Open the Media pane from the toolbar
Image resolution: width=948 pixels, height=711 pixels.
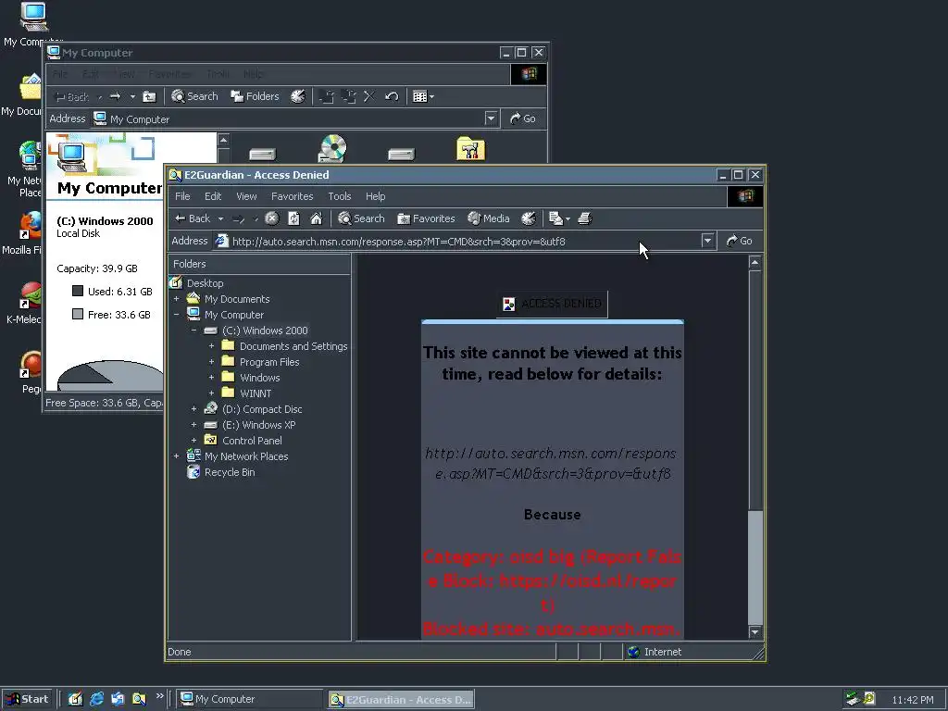click(x=489, y=218)
